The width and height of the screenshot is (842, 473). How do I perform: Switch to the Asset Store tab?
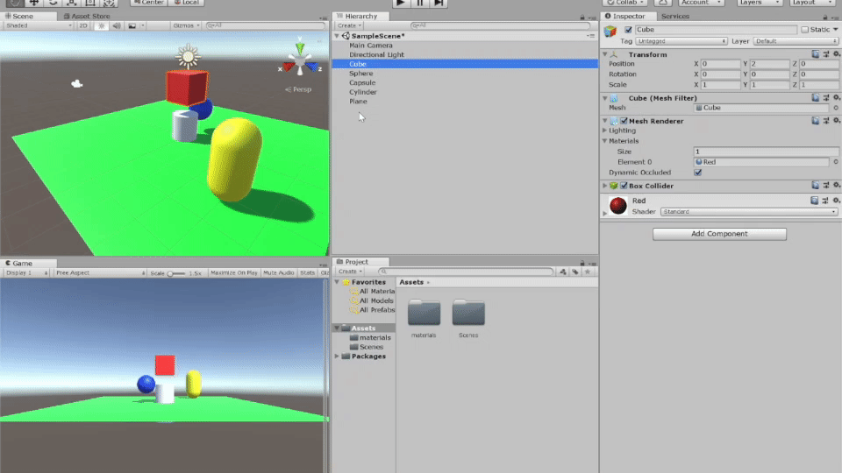(x=89, y=16)
